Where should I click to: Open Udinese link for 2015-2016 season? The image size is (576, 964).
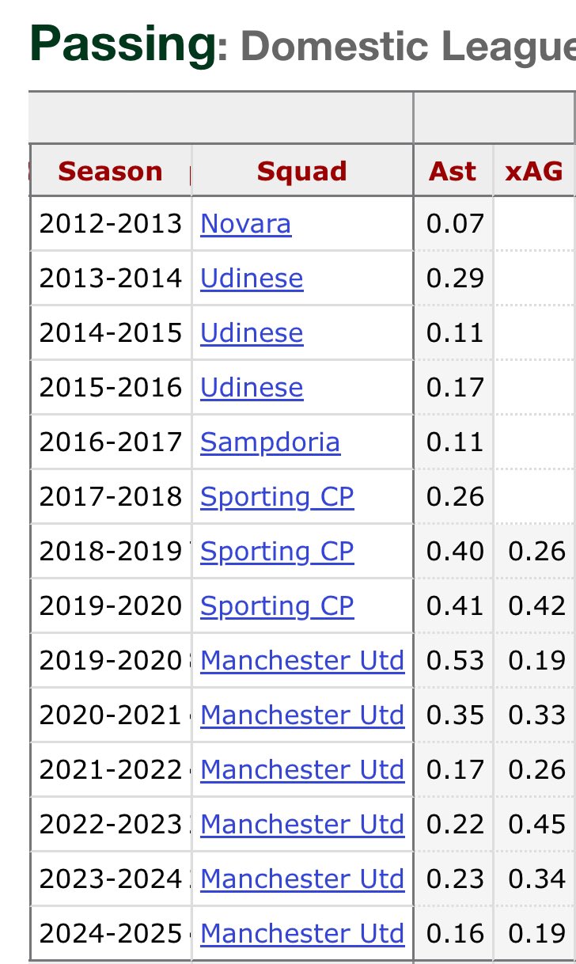tap(252, 388)
